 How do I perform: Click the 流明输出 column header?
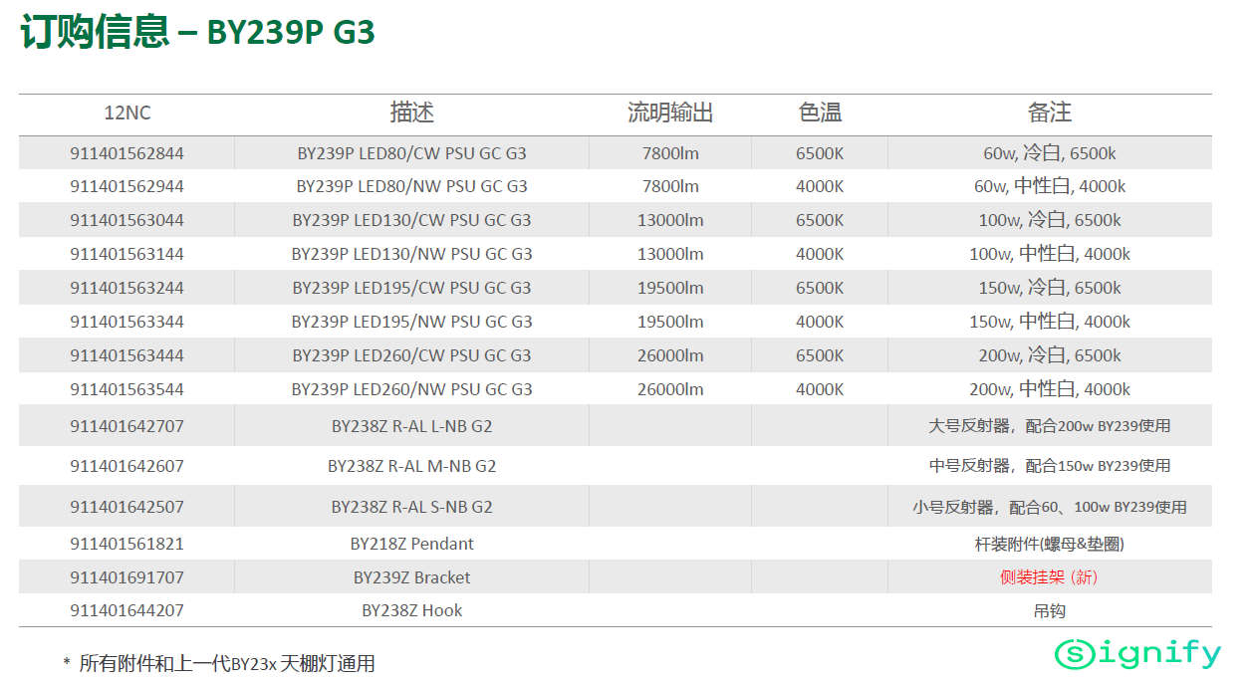pos(670,113)
